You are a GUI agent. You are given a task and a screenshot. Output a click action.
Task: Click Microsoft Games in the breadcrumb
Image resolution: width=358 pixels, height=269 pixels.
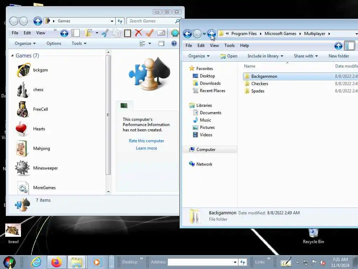point(280,34)
